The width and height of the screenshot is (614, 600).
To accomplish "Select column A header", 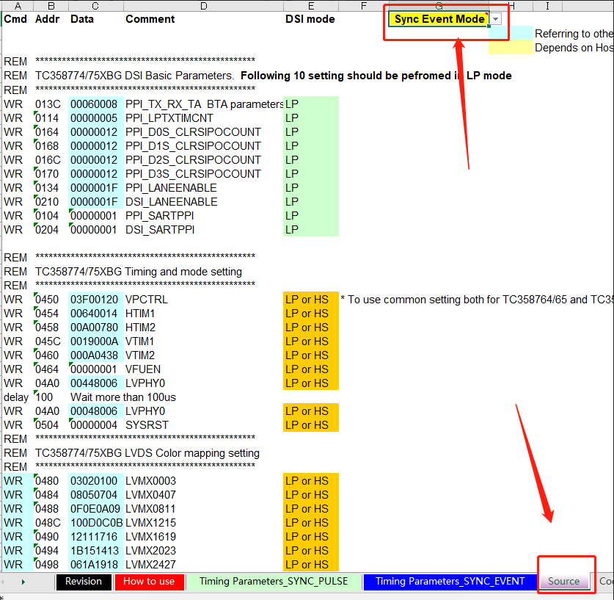I will pos(17,5).
